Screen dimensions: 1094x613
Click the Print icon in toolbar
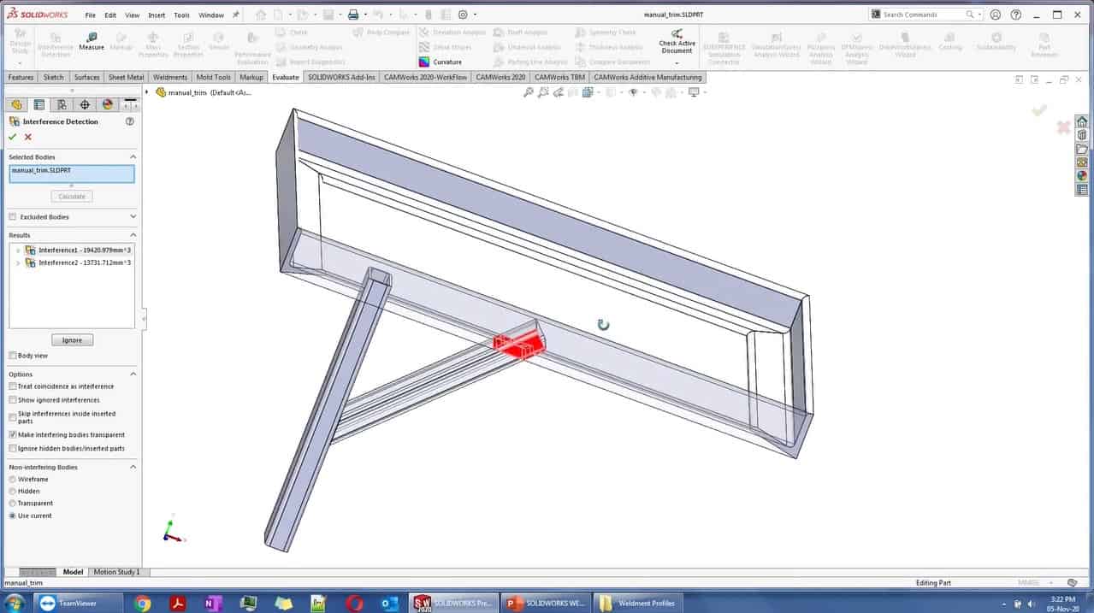pyautogui.click(x=352, y=15)
